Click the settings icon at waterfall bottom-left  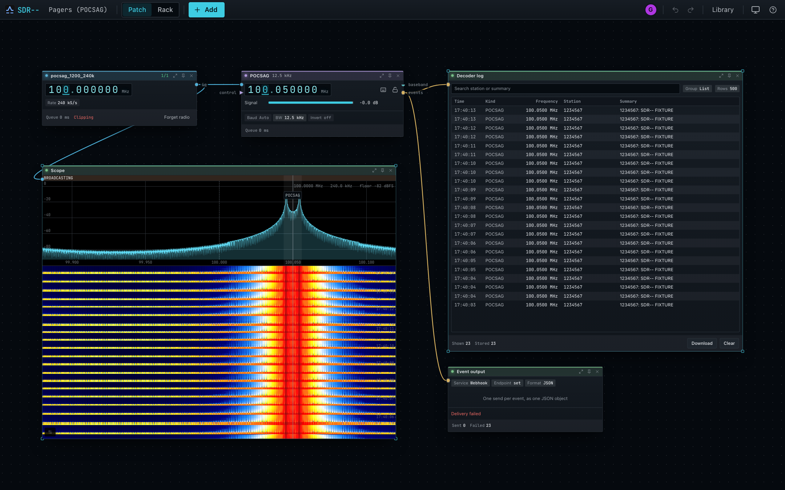point(50,432)
